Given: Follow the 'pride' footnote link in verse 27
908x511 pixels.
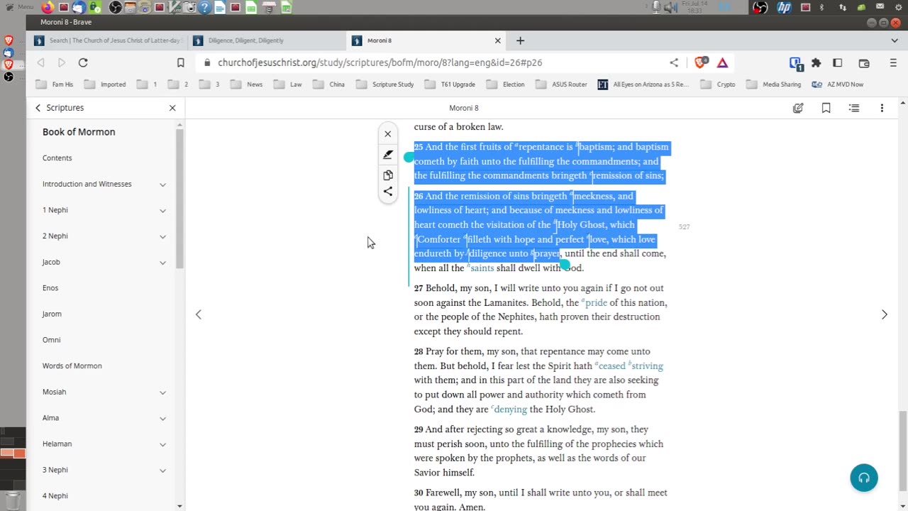Looking at the screenshot, I should [596, 303].
